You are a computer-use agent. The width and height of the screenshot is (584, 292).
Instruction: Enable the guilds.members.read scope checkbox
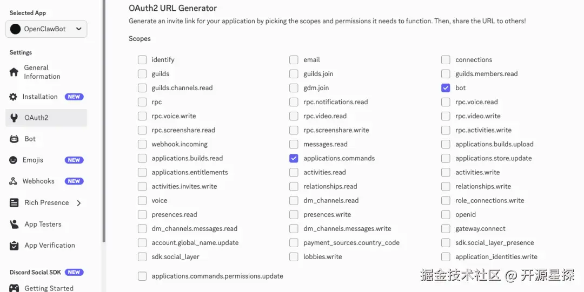click(446, 74)
